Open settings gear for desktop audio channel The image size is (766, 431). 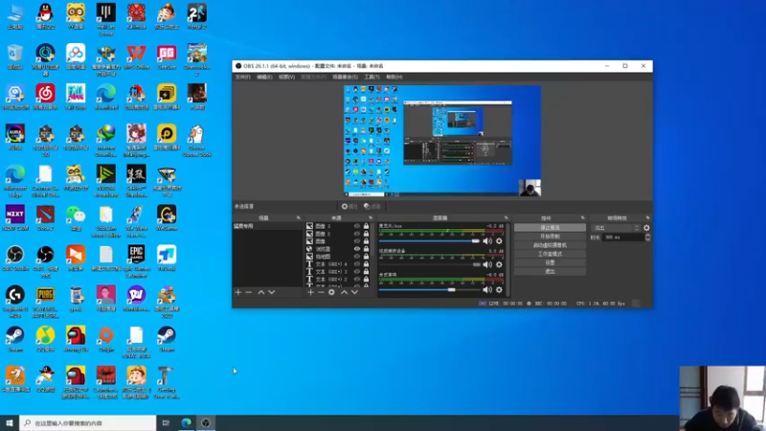coord(499,290)
